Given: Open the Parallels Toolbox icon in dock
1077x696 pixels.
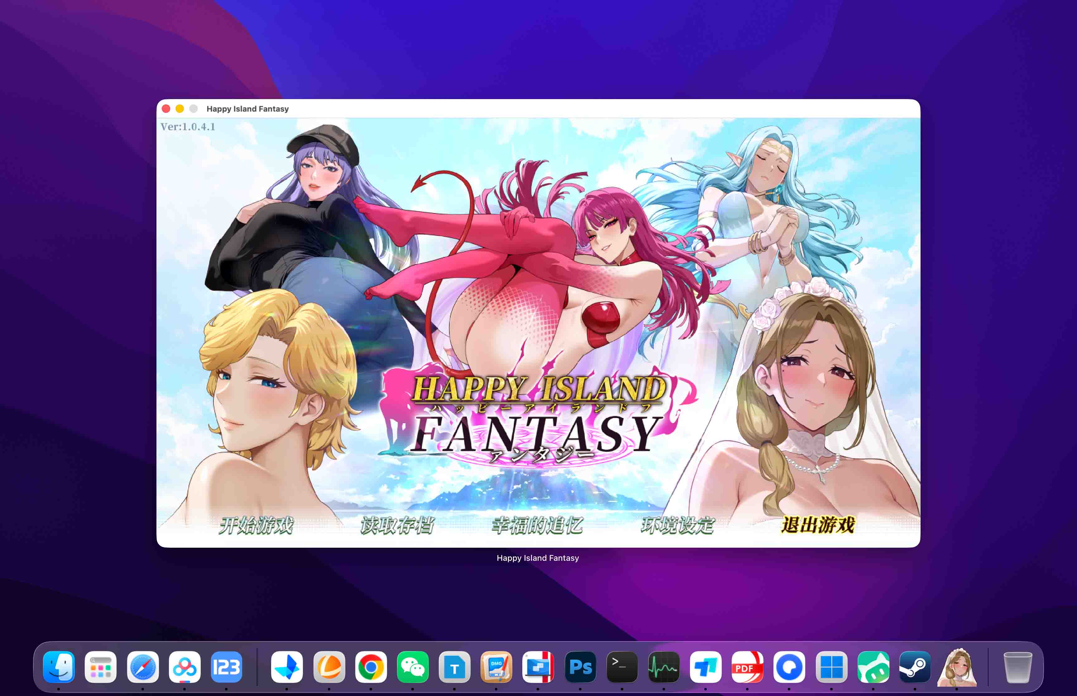Looking at the screenshot, I should pos(538,667).
